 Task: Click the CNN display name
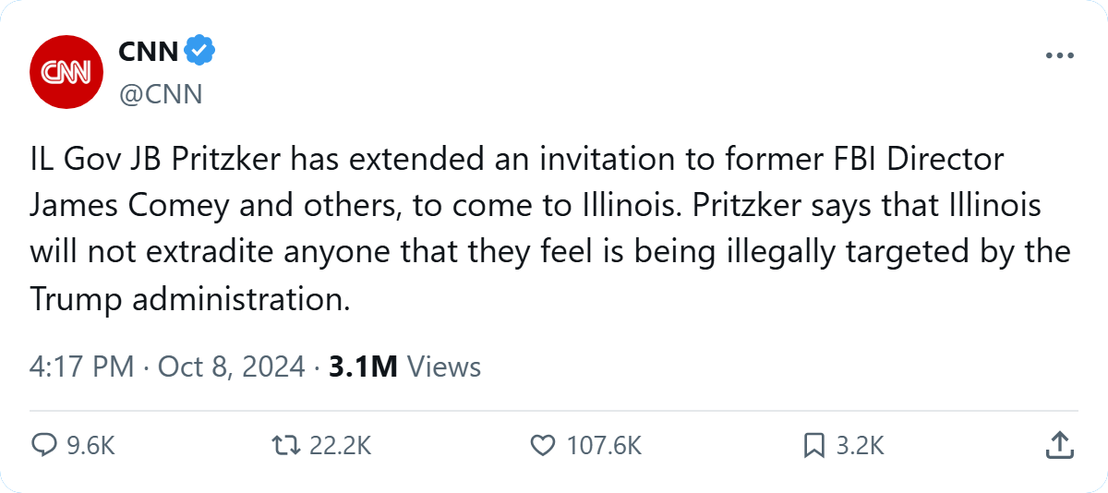tap(148, 52)
